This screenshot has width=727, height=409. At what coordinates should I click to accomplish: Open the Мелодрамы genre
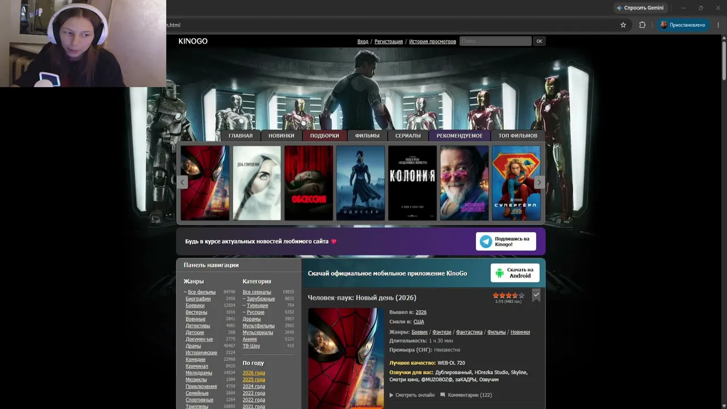(199, 373)
